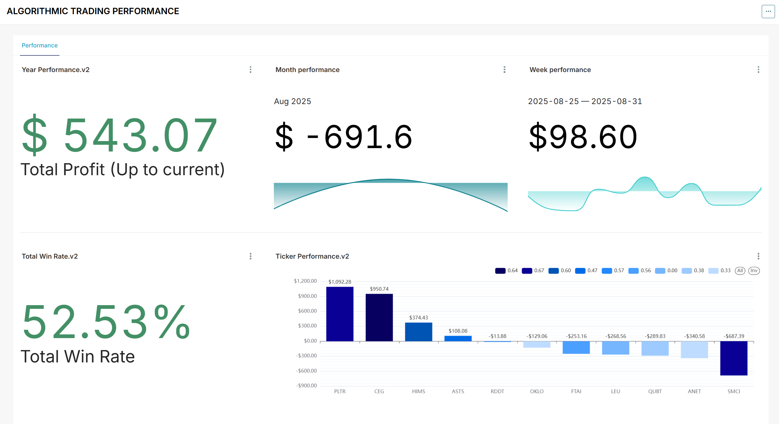Invert legend selection with Inv button
Screen dimensions: 779x424
[753, 271]
